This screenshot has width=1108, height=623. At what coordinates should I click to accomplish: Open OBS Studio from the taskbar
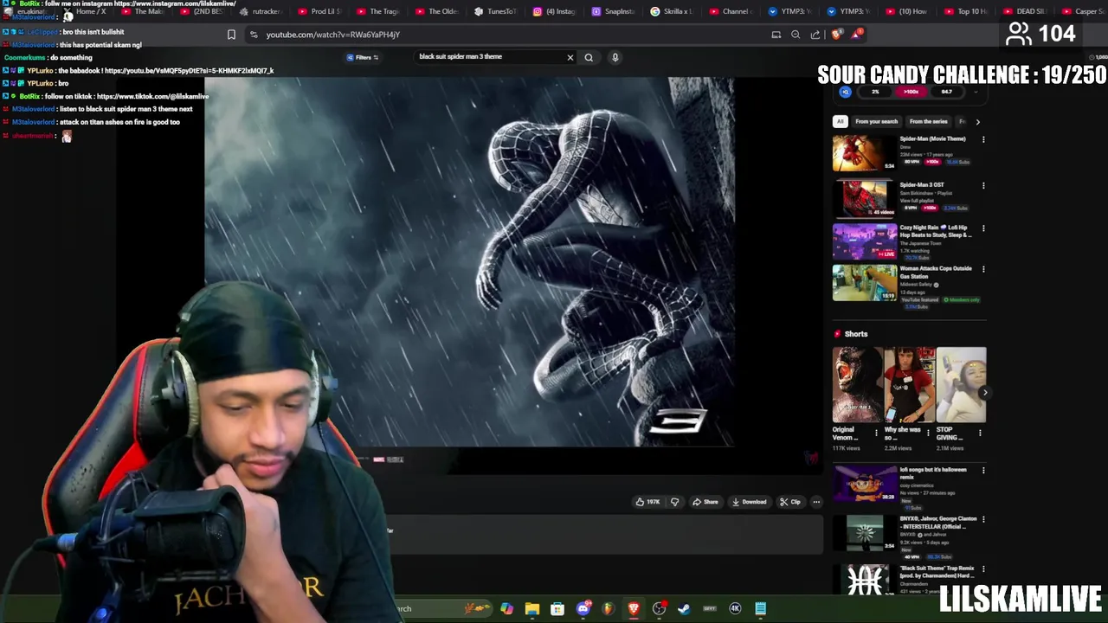click(x=659, y=608)
